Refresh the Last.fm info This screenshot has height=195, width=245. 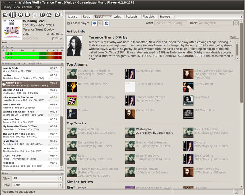[107, 23]
